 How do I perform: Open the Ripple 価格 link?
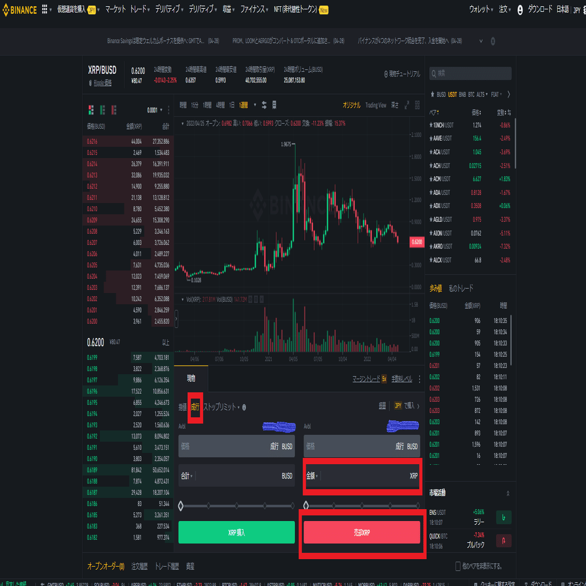point(102,83)
